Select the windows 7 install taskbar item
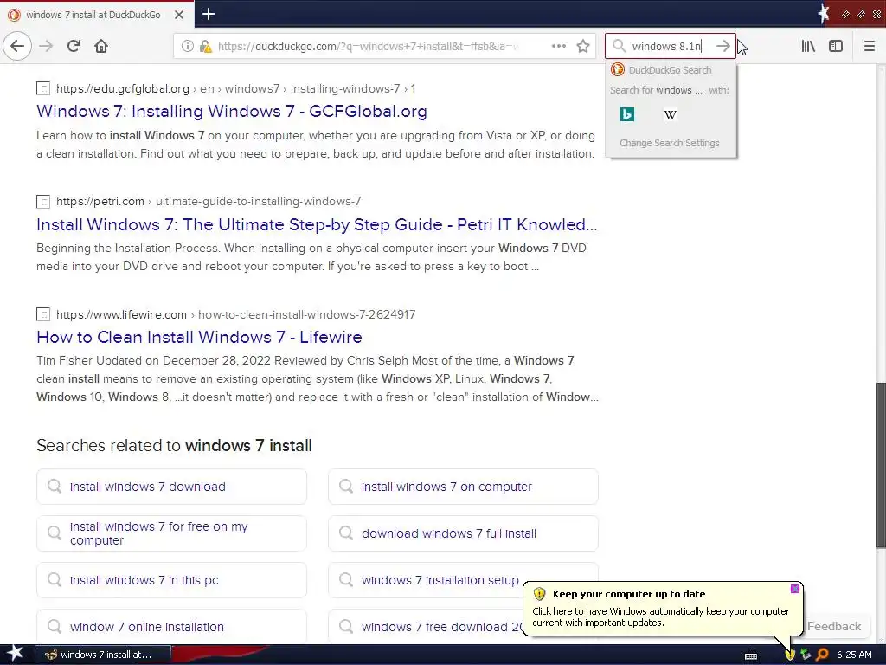This screenshot has height=665, width=886. 103,655
